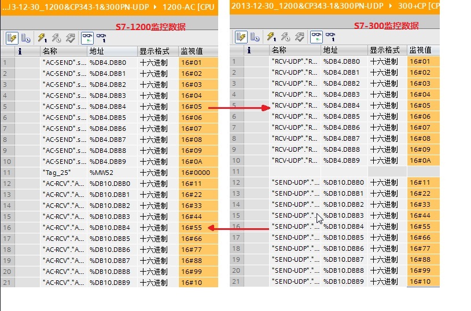Viewport: 471px width, 311px height.
Task: Select 16#08 monitor value in S7-1200 table
Action: pos(198,140)
